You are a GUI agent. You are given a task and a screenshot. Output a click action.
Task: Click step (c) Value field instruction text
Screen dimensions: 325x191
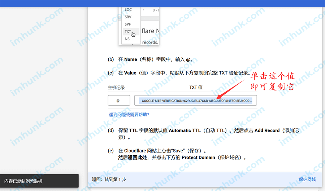click(x=184, y=73)
